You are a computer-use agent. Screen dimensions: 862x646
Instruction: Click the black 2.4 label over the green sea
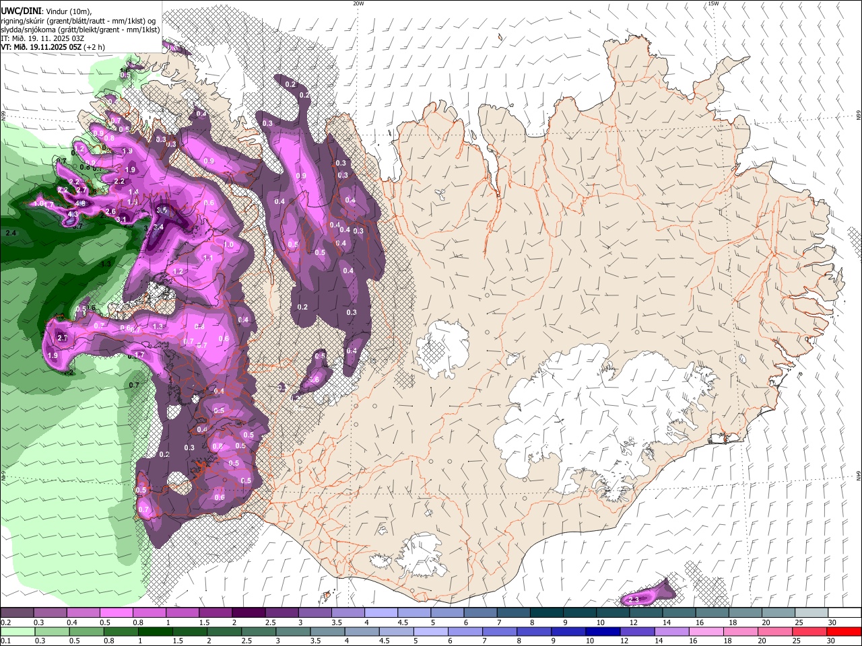pos(11,233)
